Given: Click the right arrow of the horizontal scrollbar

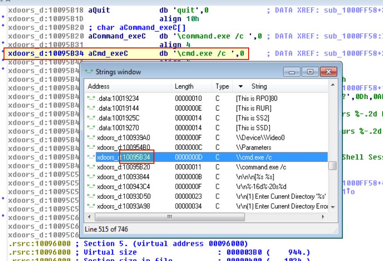Looking at the screenshot, I should click(323, 217).
